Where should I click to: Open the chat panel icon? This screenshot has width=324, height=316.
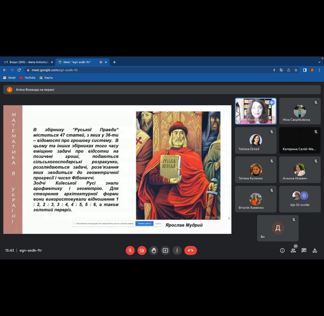pos(304,251)
